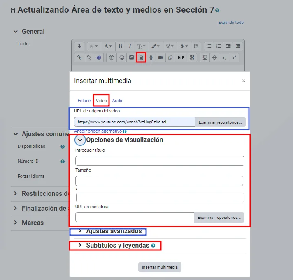Click the insert multimedia file icon
Screen dimensions: 293x280
[141, 58]
